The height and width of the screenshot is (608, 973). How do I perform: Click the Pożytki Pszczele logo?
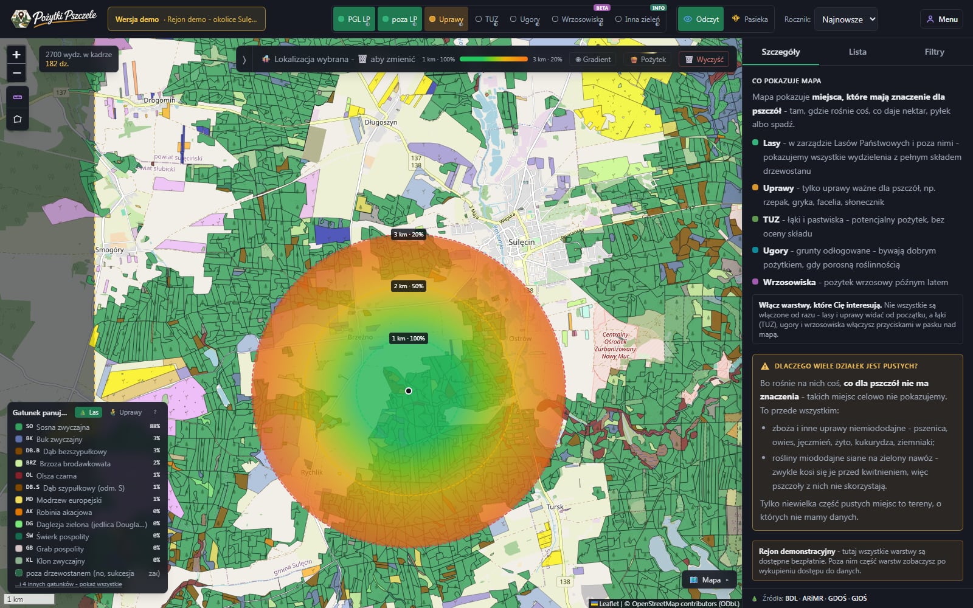coord(54,19)
